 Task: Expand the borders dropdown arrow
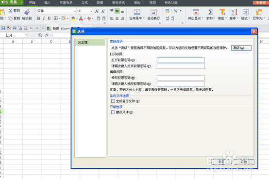coord(60,18)
